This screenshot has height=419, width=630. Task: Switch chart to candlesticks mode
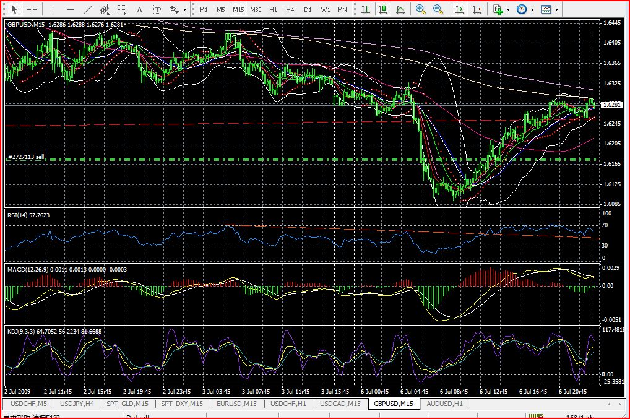point(383,9)
